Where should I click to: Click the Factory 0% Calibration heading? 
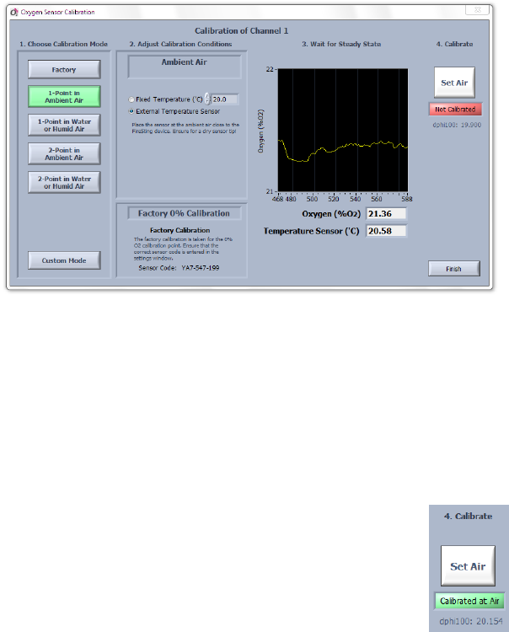tap(185, 214)
